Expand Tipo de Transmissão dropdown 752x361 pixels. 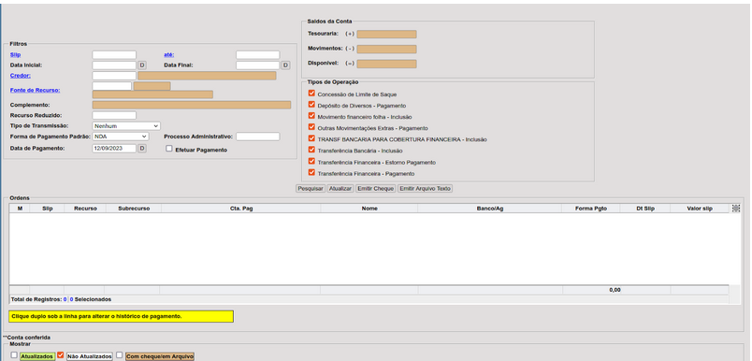[x=126, y=126]
